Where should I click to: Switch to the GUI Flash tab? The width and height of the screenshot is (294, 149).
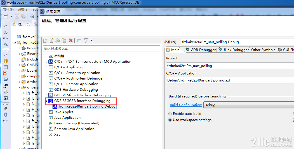point(286,50)
